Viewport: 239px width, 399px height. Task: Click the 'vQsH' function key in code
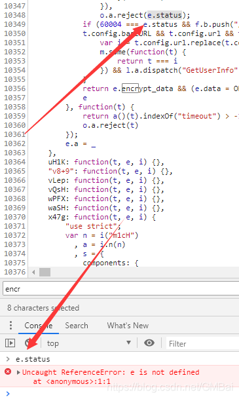click(x=57, y=189)
